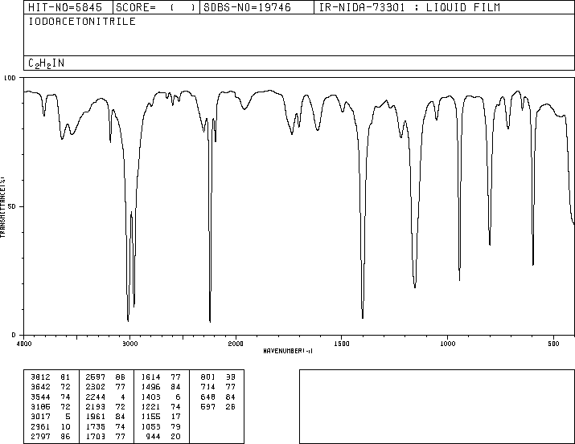The width and height of the screenshot is (575, 444).
Task: Select peak table entry 597
Action: coord(207,407)
